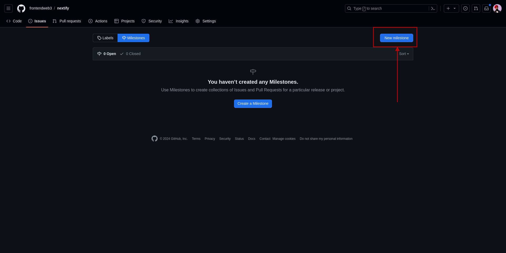Show the 0 Closed milestones
This screenshot has height=253, width=506.
pos(130,54)
